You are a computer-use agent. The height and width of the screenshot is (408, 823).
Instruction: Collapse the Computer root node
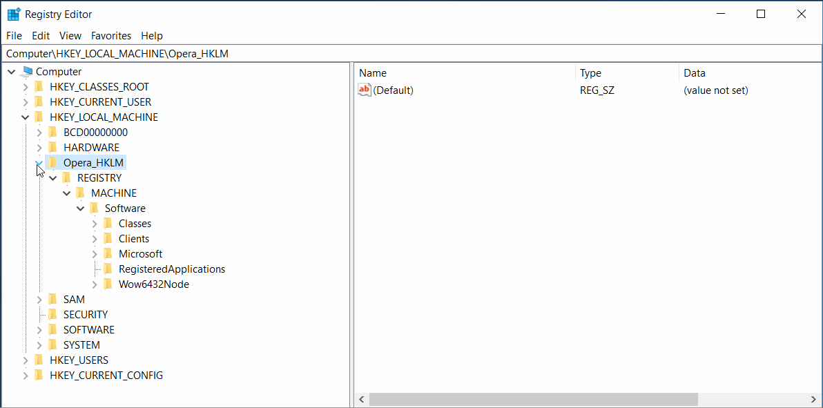point(12,72)
